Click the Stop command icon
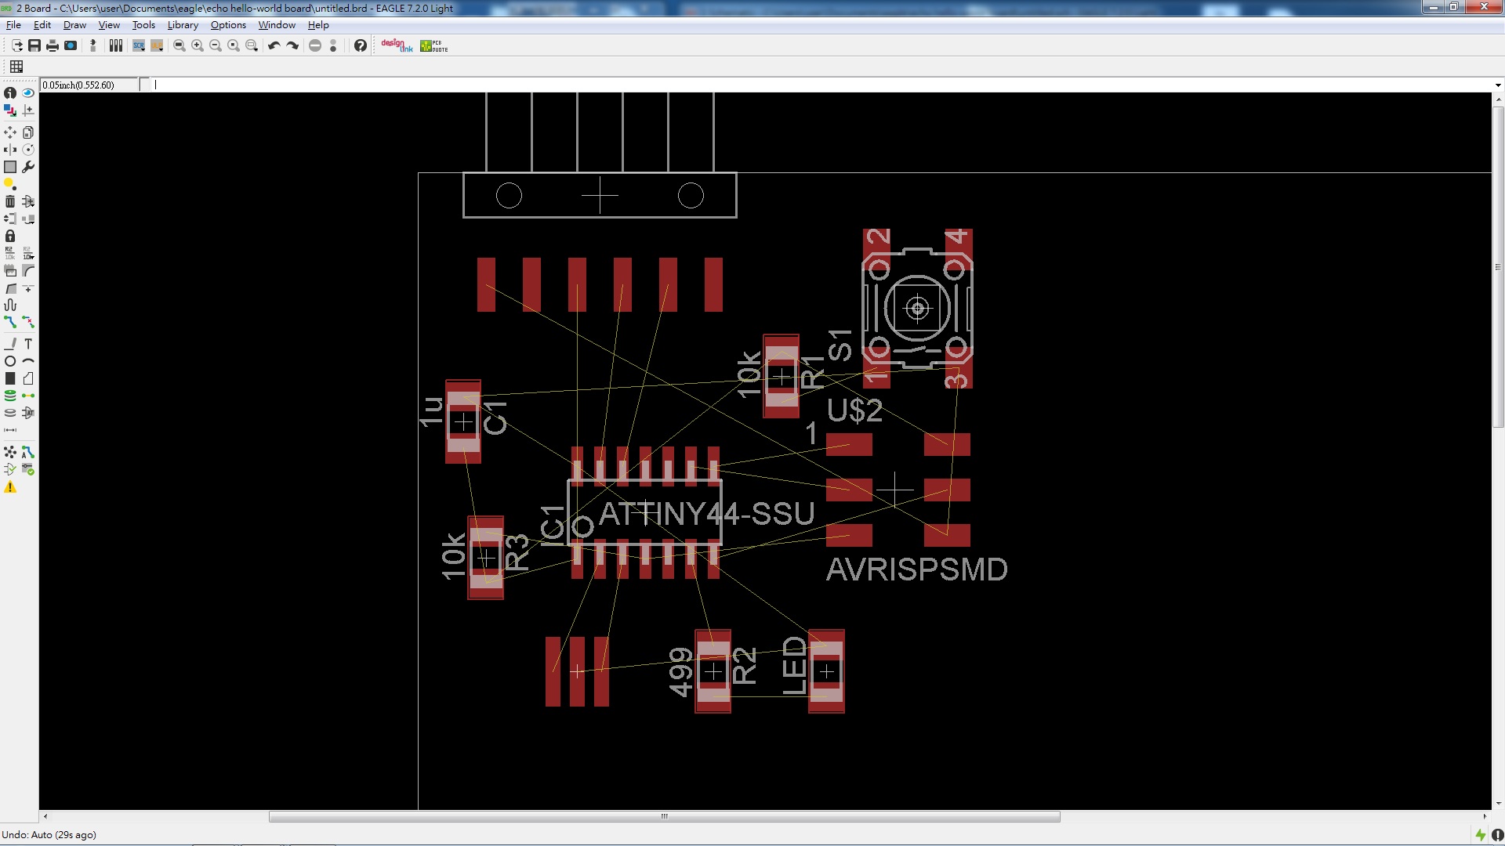 [x=315, y=45]
